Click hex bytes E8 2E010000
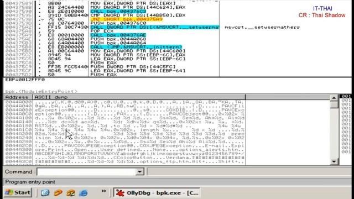 [x=66, y=11]
